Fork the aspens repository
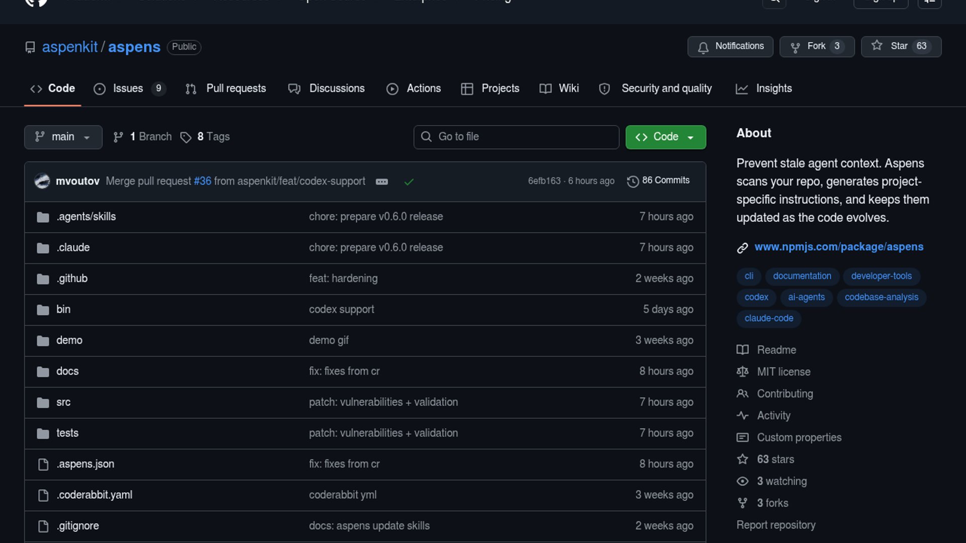Screen dimensions: 966x543 [x=817, y=46]
